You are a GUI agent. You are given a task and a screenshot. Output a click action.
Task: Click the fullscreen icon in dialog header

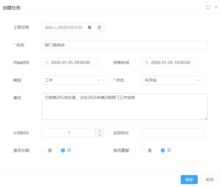pyautogui.click(x=208, y=7)
